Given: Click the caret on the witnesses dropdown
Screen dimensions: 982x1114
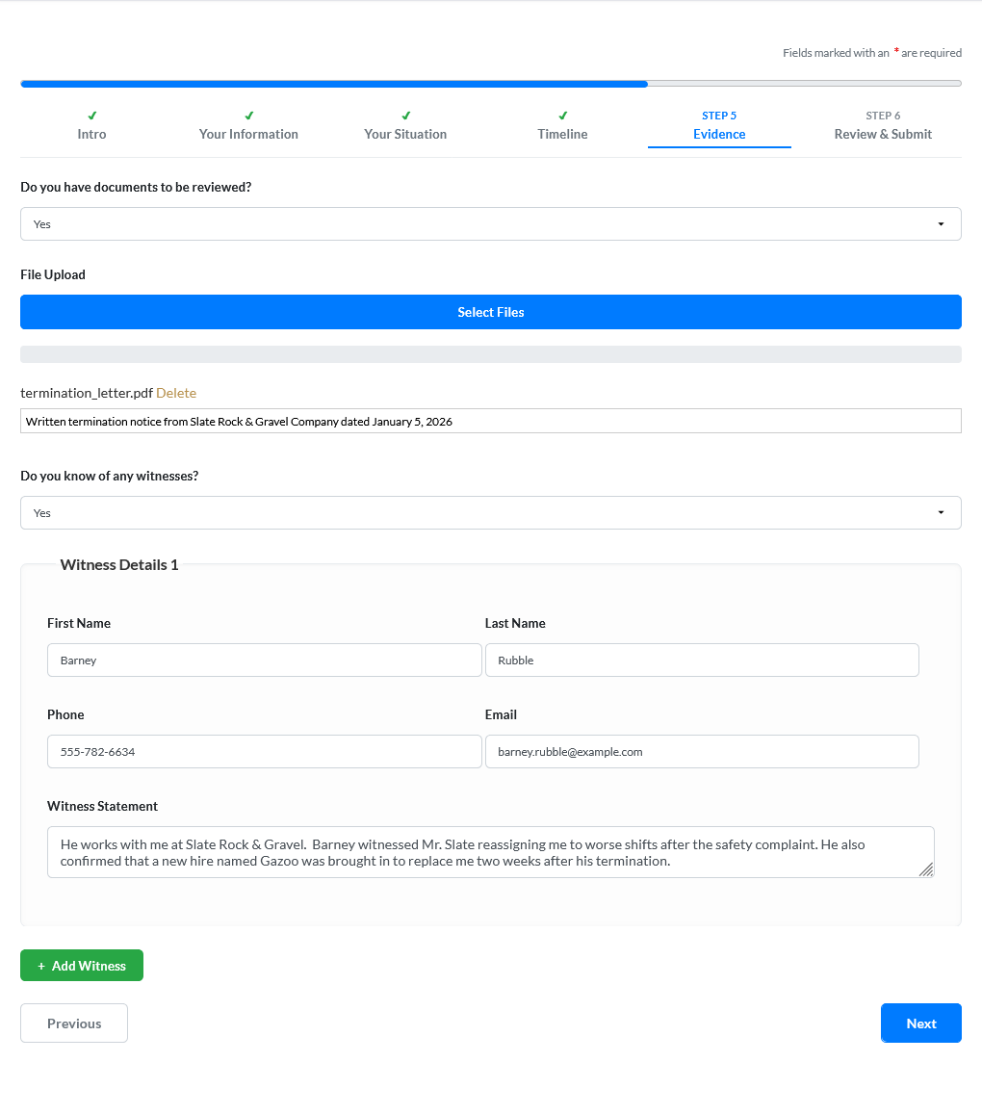Looking at the screenshot, I should click(941, 512).
